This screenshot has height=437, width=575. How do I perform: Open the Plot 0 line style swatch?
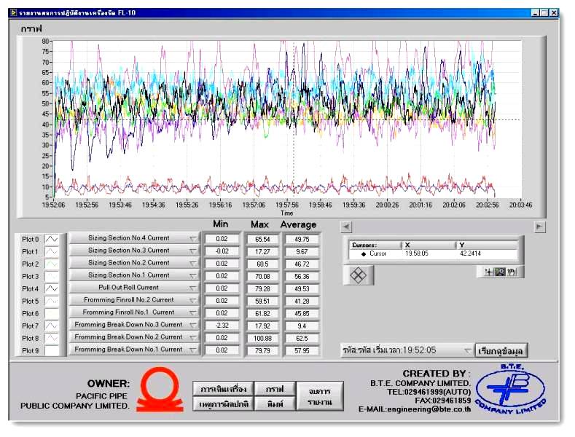pos(51,239)
